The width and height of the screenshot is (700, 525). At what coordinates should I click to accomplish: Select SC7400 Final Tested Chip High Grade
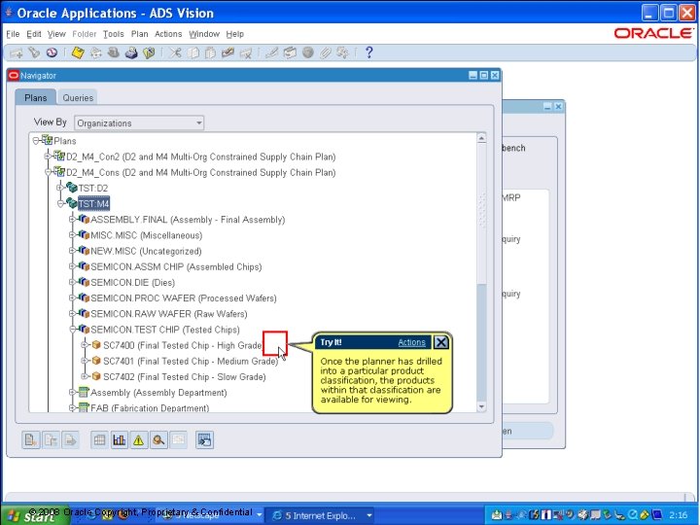183,345
